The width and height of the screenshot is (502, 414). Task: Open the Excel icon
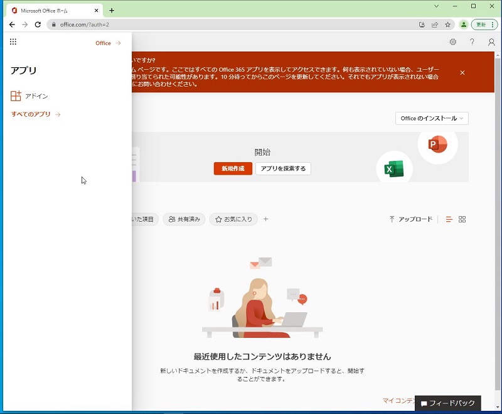pyautogui.click(x=394, y=169)
